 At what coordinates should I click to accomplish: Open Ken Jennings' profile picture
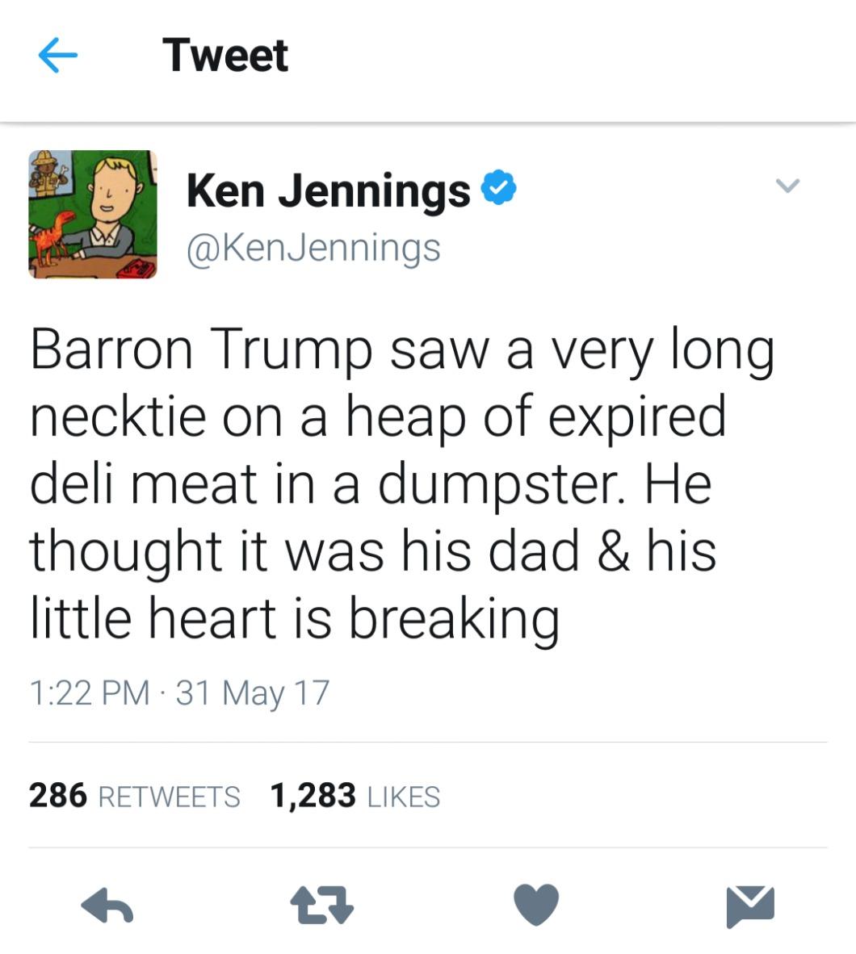tap(94, 215)
